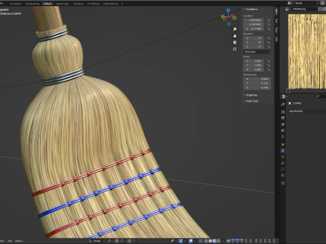This screenshot has width=326, height=244.
Task: Open the Global transform orientation dropdown
Action: [98, 241]
